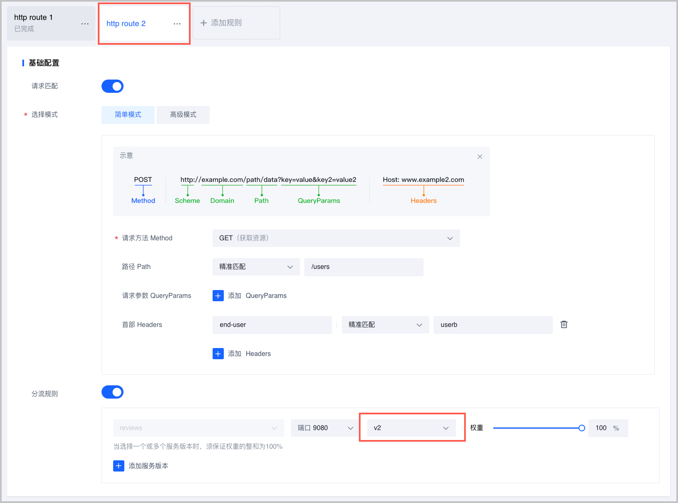The width and height of the screenshot is (678, 503).
Task: Open the Path 精准匹配 match type dropdown
Action: tap(256, 267)
